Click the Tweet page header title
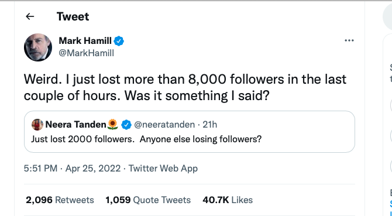This screenshot has height=216, width=392. click(x=73, y=17)
